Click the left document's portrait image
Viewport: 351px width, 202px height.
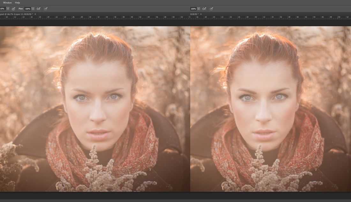95,109
